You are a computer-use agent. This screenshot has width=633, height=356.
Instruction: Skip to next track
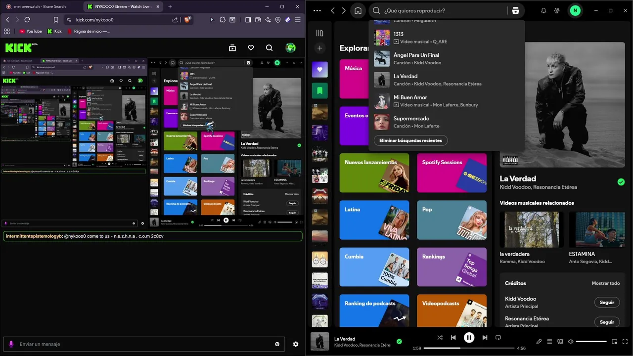click(485, 338)
